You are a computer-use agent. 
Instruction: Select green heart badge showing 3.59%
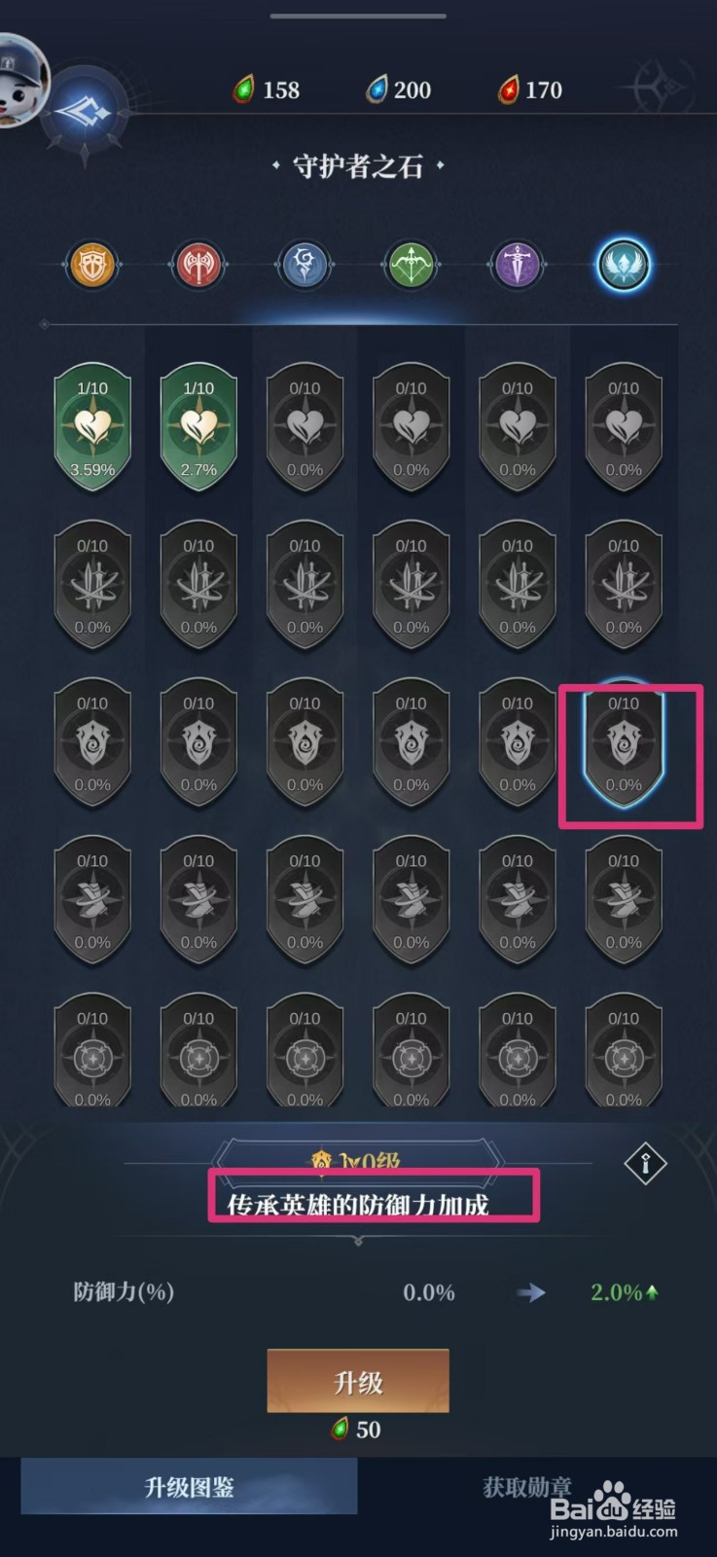92,427
